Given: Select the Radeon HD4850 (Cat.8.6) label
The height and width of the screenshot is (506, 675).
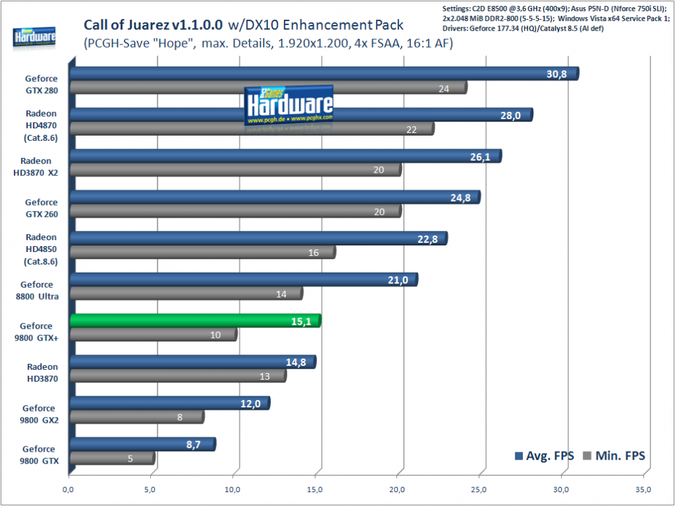Looking at the screenshot, I should [41, 249].
